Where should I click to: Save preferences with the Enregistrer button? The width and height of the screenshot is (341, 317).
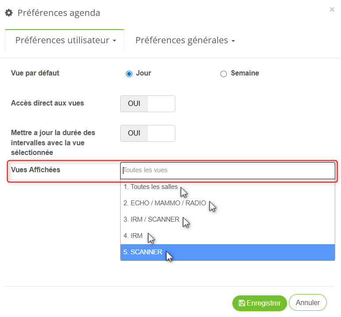pos(259,303)
